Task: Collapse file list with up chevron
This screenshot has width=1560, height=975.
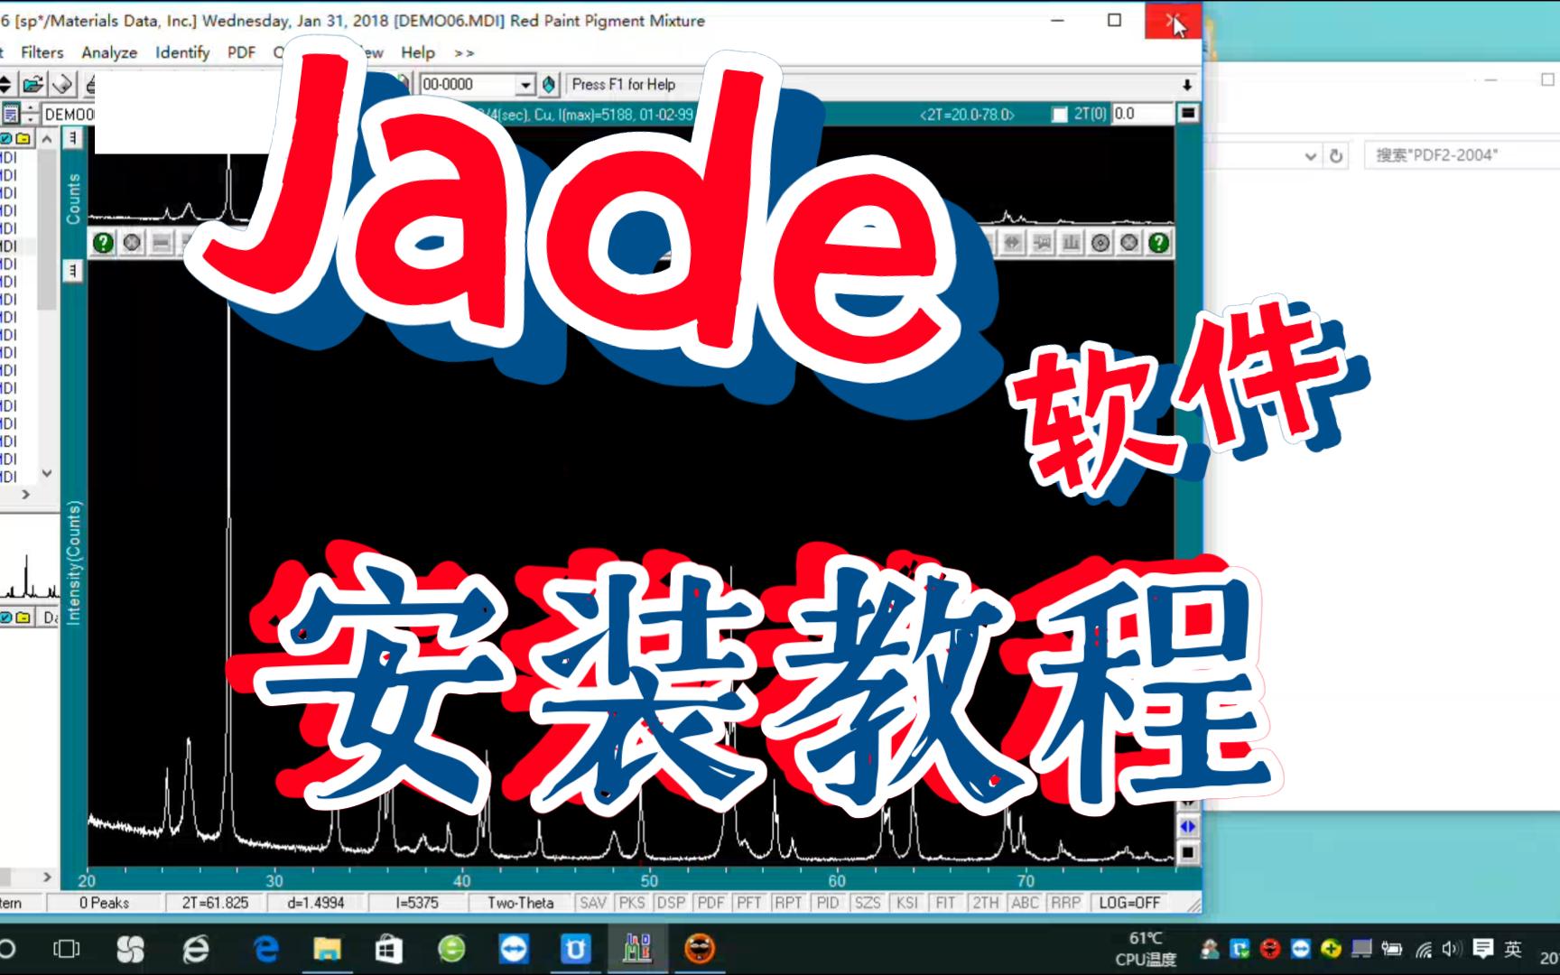Action: pyautogui.click(x=47, y=139)
